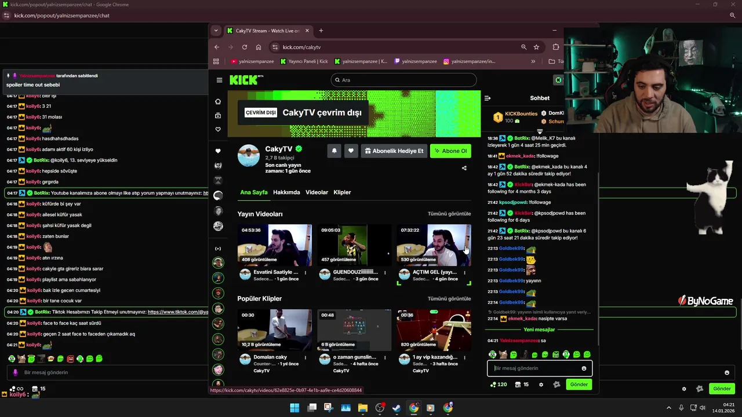
Task: Open File Explorer from the taskbar
Action: point(363,408)
